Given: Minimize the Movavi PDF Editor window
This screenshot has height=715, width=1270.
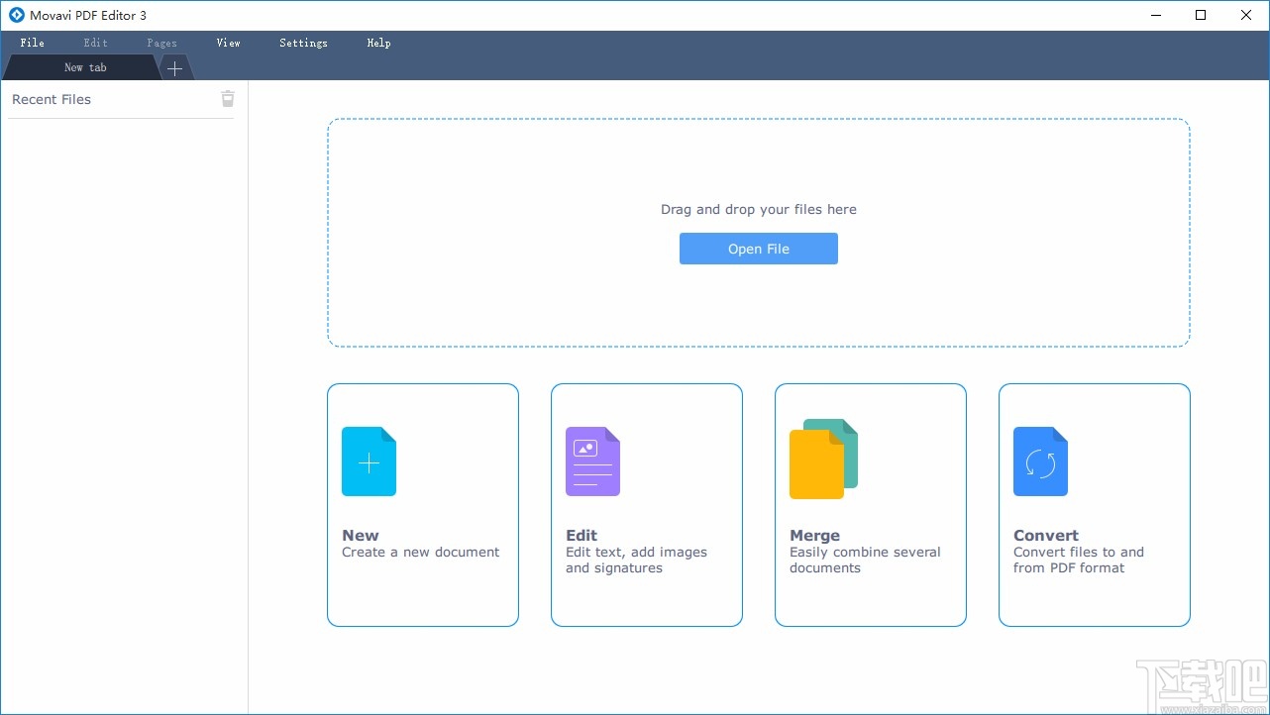Looking at the screenshot, I should click(1156, 15).
